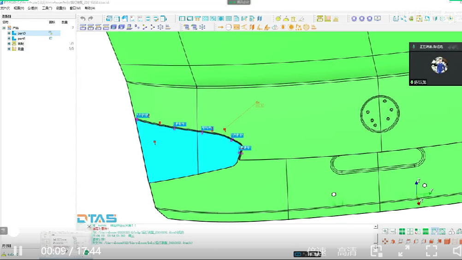Click the picture-in-picture video icon

(x=376, y=251)
